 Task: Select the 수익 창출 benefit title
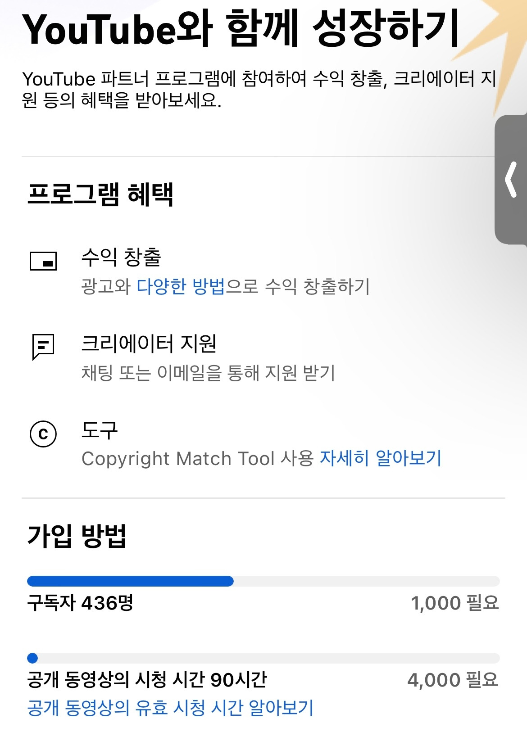pos(121,257)
